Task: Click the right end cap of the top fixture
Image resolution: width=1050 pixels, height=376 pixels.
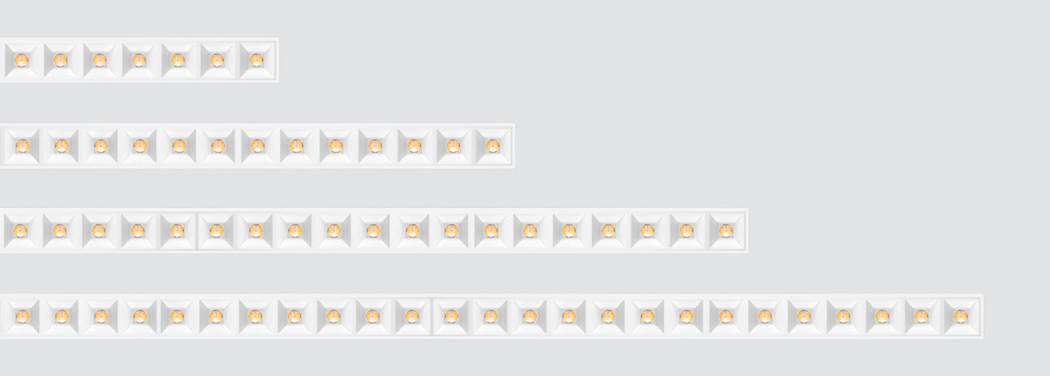Action: 278,60
